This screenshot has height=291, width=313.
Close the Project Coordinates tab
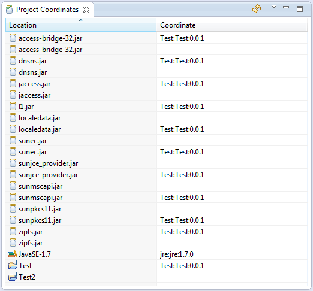tap(86, 10)
